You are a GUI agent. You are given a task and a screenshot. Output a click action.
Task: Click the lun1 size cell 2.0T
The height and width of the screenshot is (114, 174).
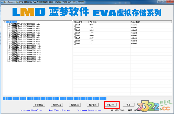[x=92, y=25]
